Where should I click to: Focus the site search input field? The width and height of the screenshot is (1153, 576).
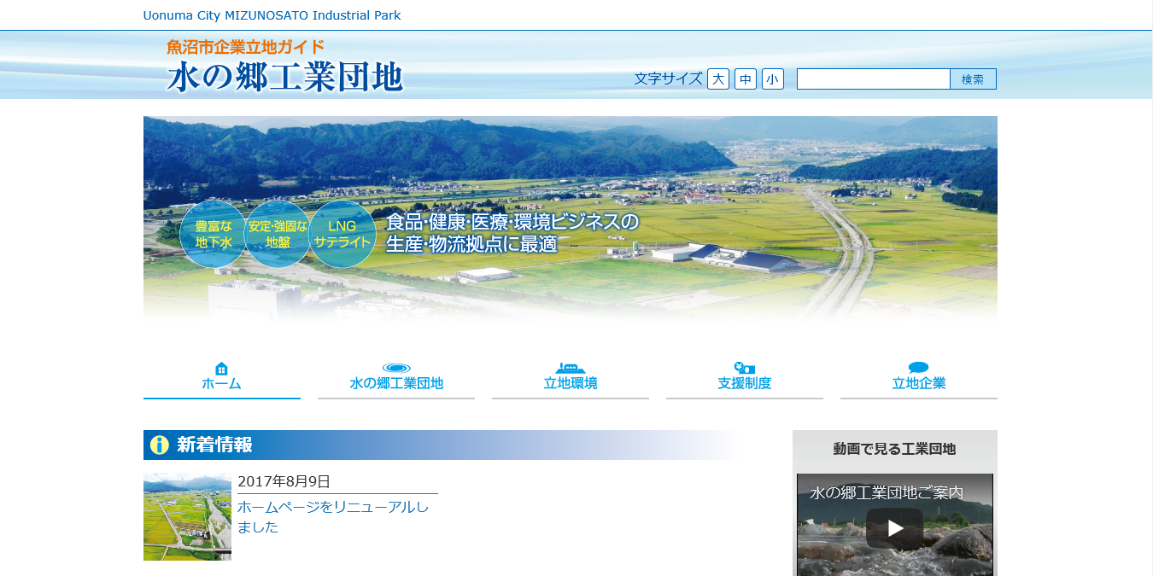pos(874,79)
